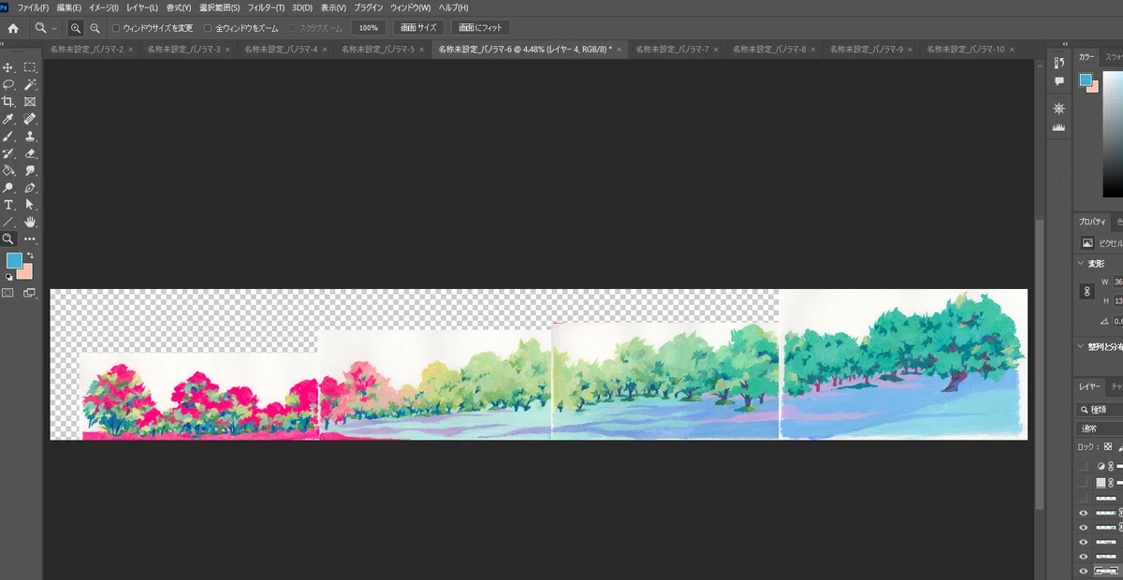
Task: Click the 画面にフィット button
Action: (x=480, y=28)
